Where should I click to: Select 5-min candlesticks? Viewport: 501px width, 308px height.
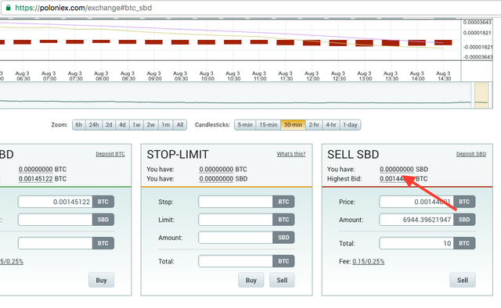pyautogui.click(x=245, y=125)
